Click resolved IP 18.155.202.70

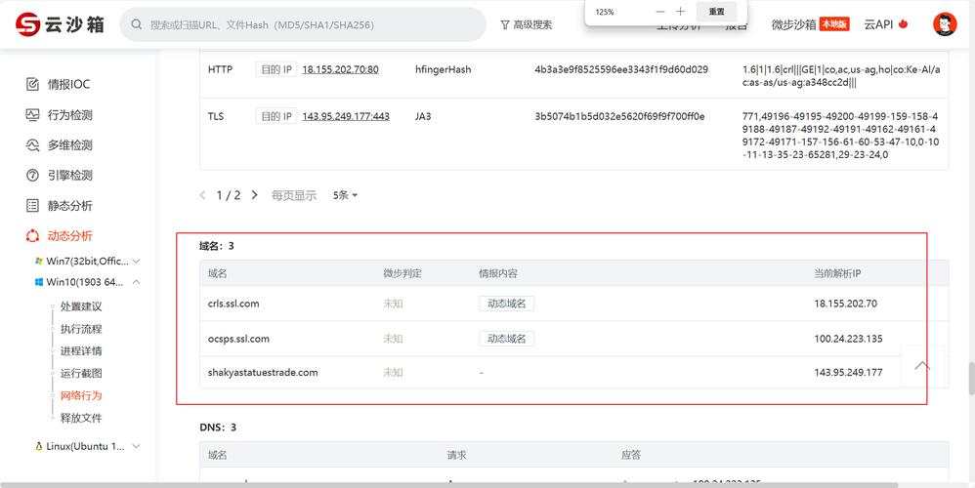tap(846, 304)
